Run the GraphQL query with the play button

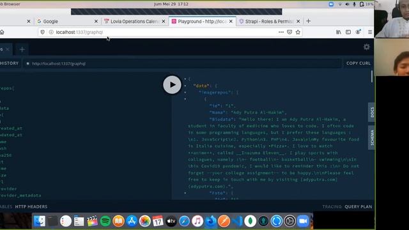pos(172,85)
